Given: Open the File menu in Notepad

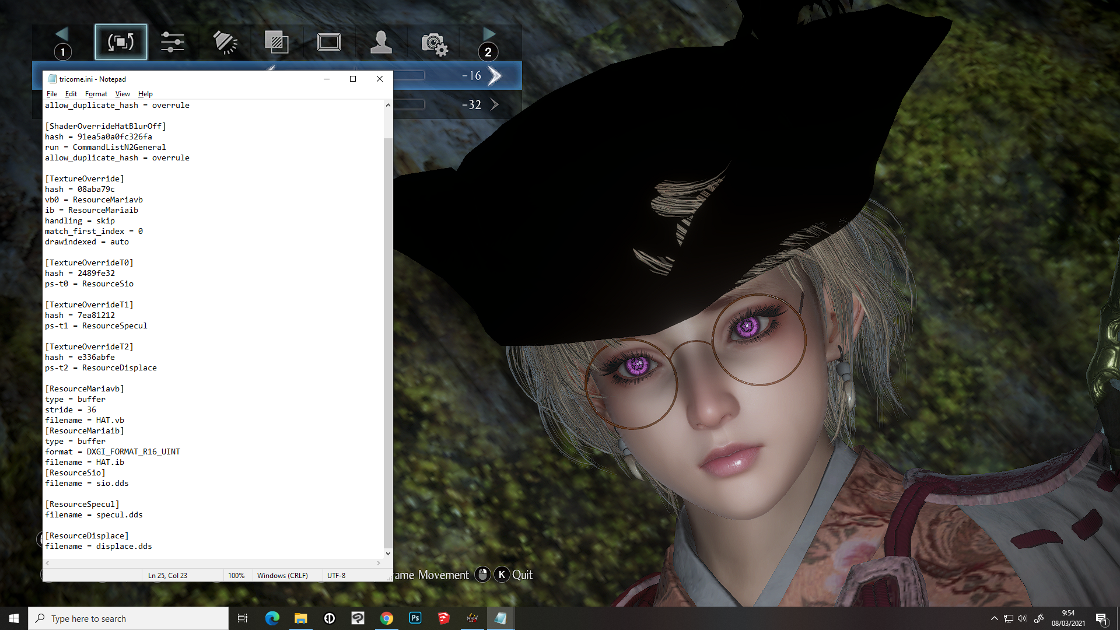Looking at the screenshot, I should pyautogui.click(x=52, y=94).
